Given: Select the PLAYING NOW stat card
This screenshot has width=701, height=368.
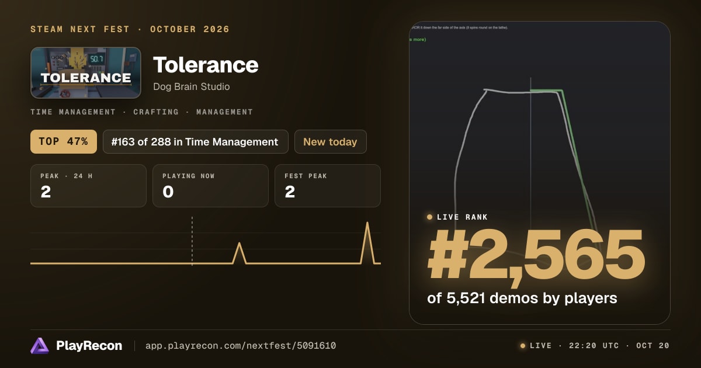Looking at the screenshot, I should coord(210,186).
